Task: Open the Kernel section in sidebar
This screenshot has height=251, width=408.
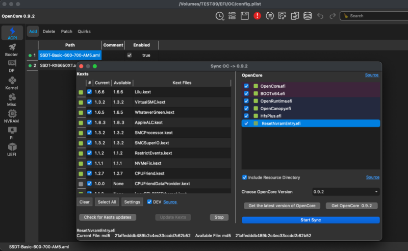Action: [x=12, y=83]
